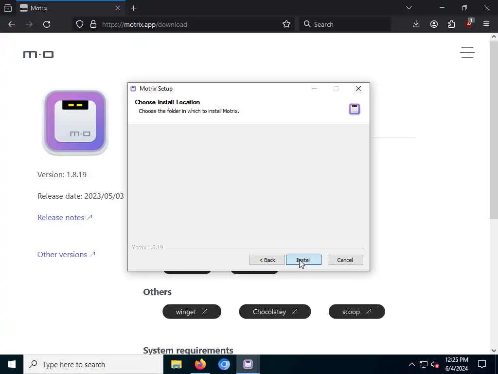Switch to Firefox in the taskbar
Image resolution: width=498 pixels, height=374 pixels.
200,364
